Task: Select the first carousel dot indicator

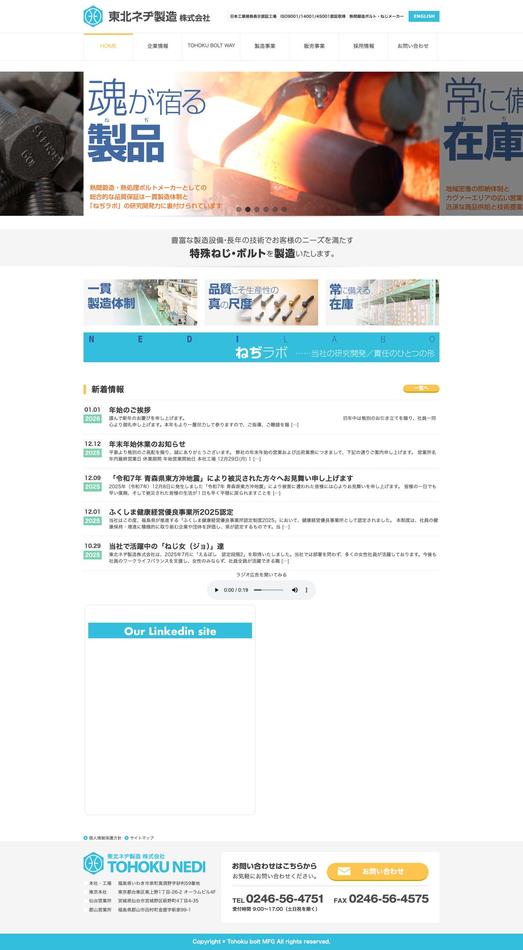Action: pyautogui.click(x=239, y=210)
